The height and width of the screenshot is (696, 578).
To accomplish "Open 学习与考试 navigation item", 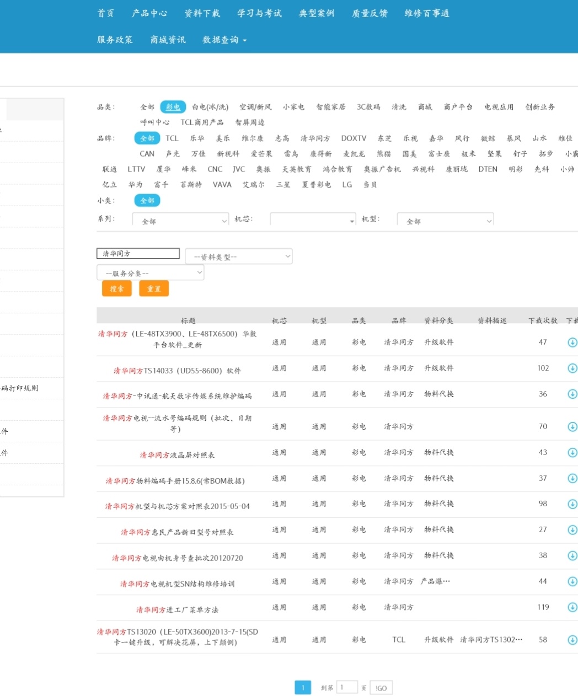I will coord(259,13).
